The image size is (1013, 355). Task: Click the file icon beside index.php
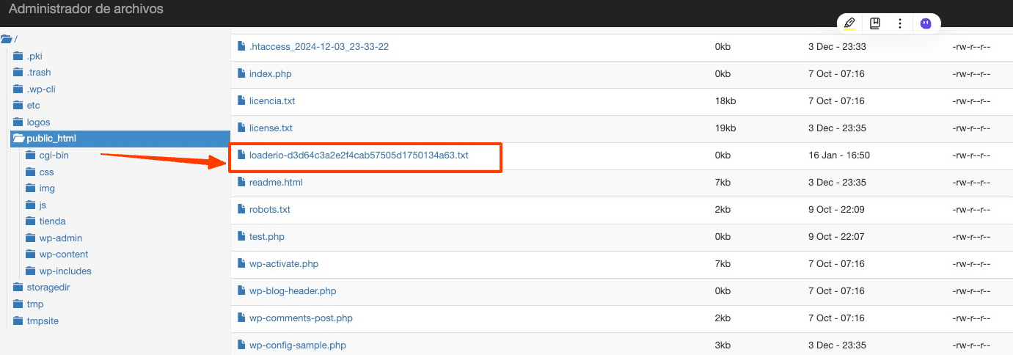point(241,73)
